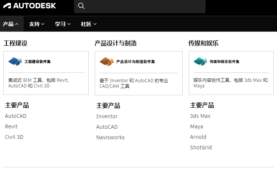This screenshot has width=277, height=170.
Task: Open the Navisworks product link
Action: pyautogui.click(x=110, y=137)
